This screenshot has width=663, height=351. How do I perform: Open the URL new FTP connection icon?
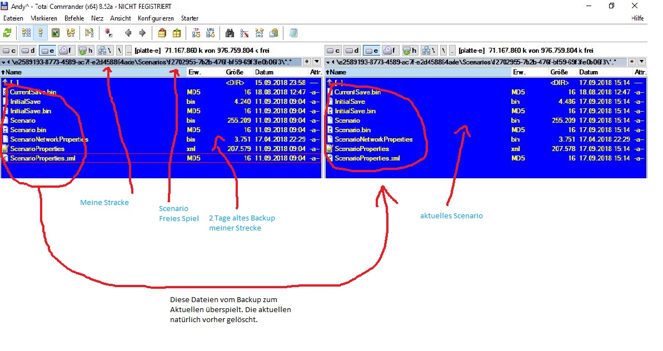pyautogui.click(x=211, y=33)
